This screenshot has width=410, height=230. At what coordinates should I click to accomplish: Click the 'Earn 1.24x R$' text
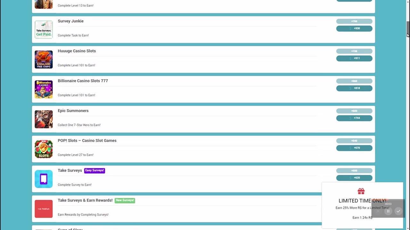(362, 218)
